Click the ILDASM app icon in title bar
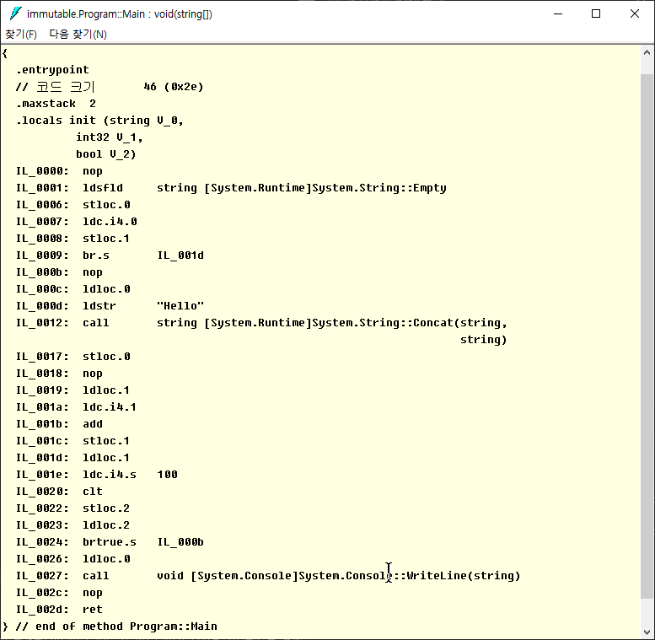The image size is (655, 640). click(x=15, y=13)
